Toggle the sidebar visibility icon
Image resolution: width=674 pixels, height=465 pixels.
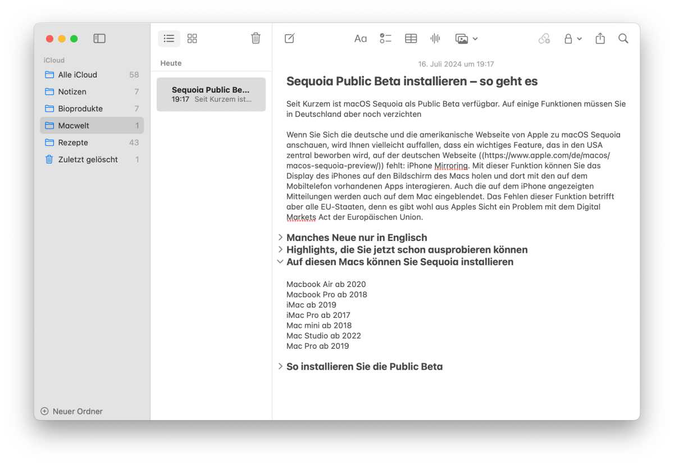99,39
